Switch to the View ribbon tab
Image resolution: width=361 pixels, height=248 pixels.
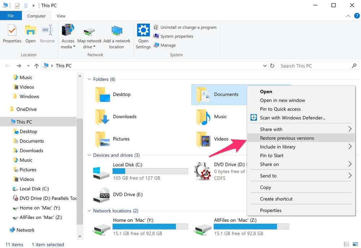[61, 16]
